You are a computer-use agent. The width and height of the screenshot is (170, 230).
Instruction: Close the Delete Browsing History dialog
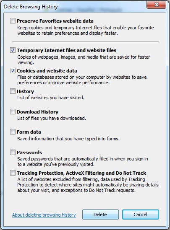156,5
